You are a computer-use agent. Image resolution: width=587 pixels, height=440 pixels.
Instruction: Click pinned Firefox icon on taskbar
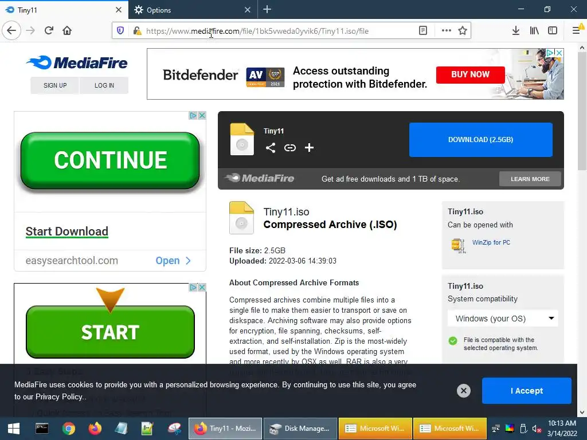(95, 429)
